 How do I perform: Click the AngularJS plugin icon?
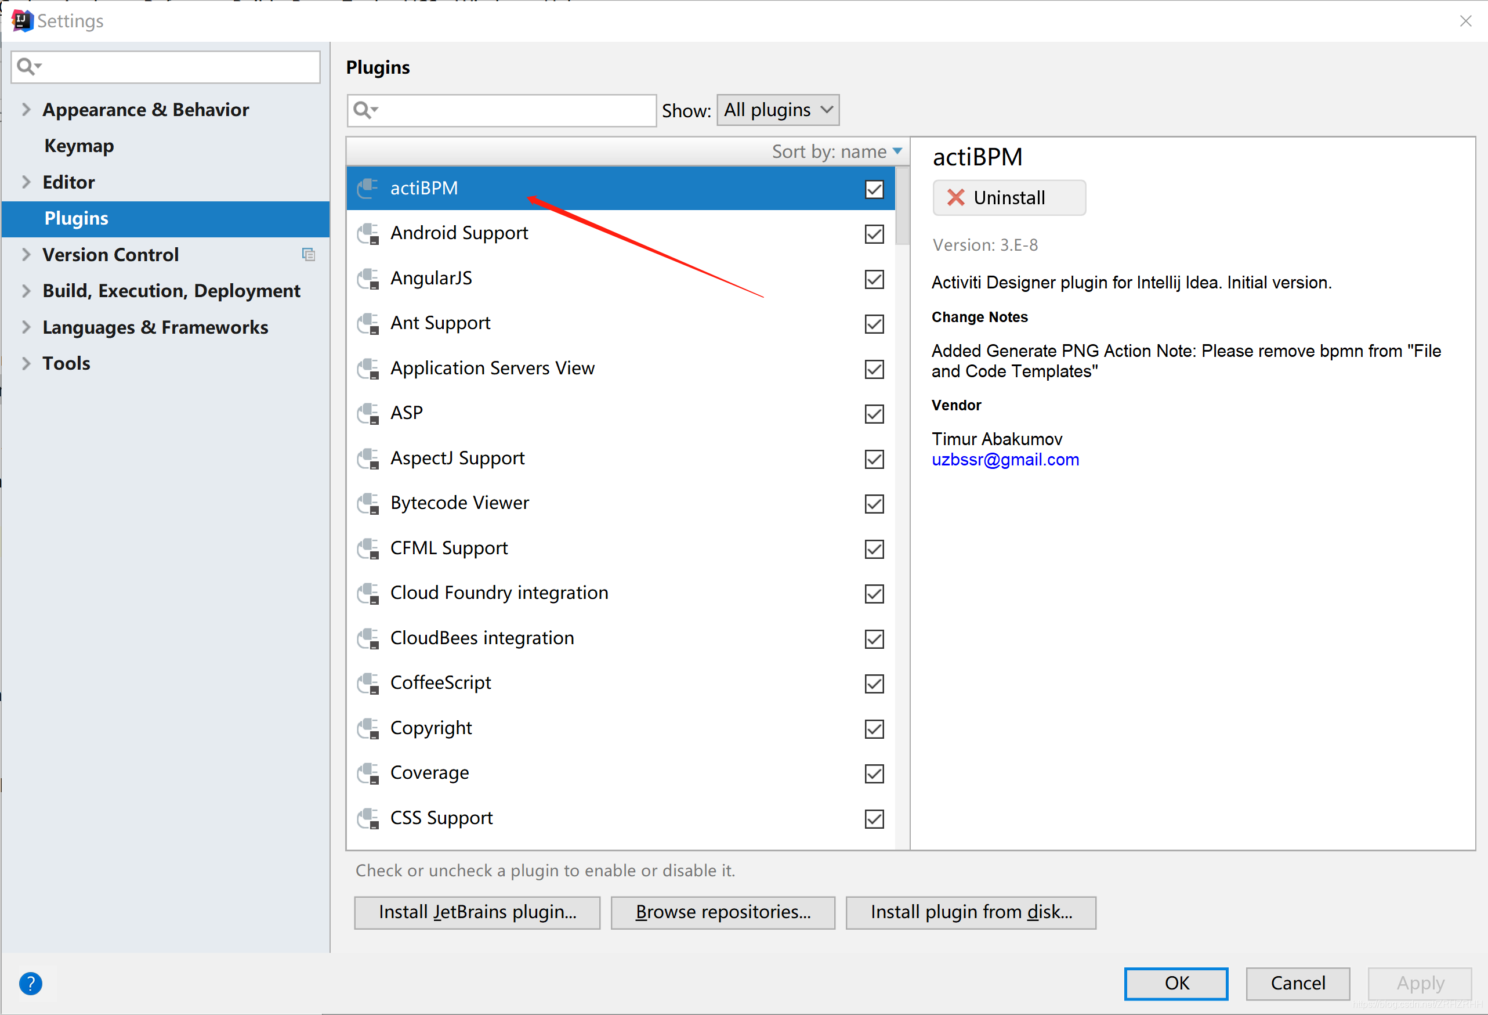click(x=371, y=279)
